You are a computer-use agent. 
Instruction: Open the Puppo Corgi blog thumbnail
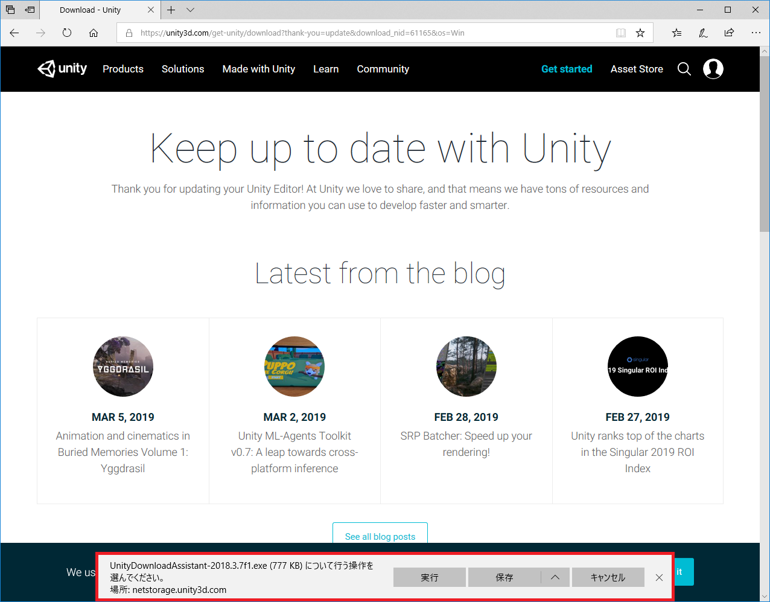point(294,367)
